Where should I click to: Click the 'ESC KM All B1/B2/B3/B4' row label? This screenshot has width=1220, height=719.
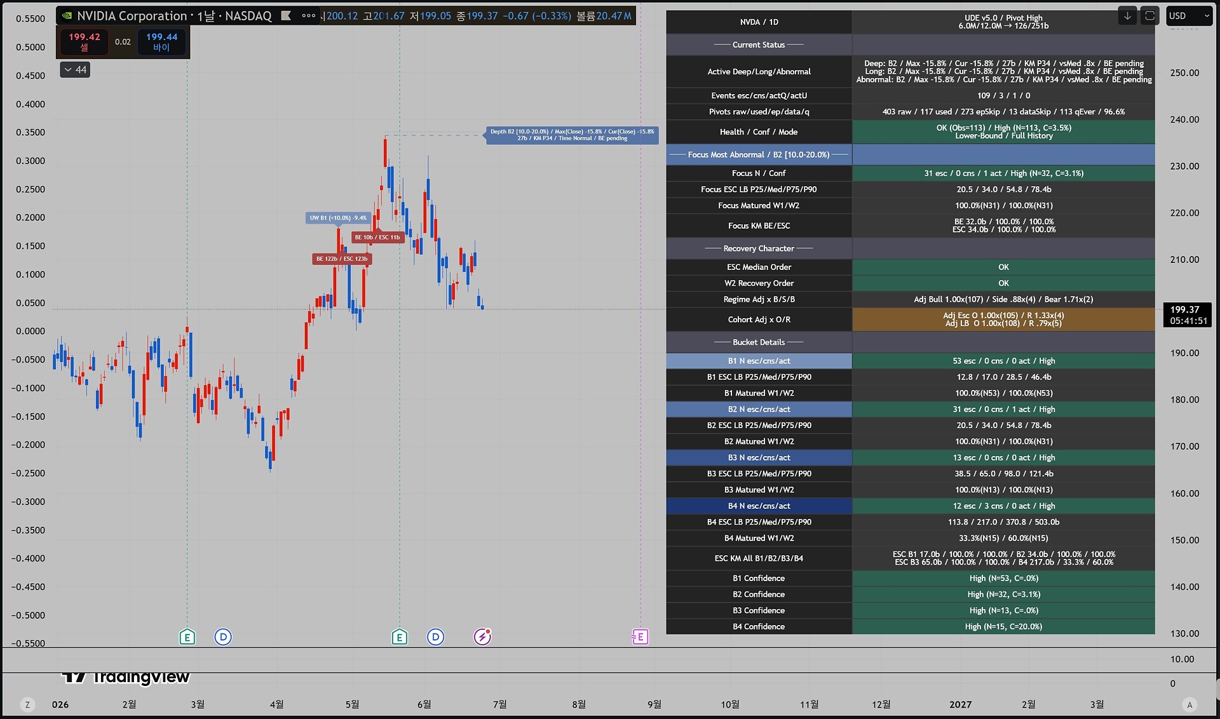pos(759,558)
